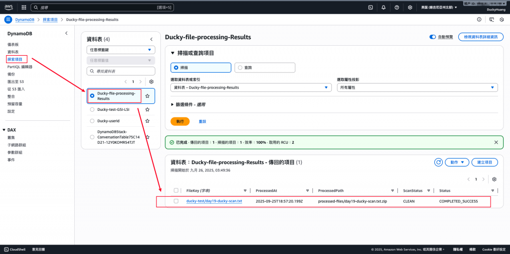
Task: Sort by the FileKey column arrow
Action: click(245, 191)
